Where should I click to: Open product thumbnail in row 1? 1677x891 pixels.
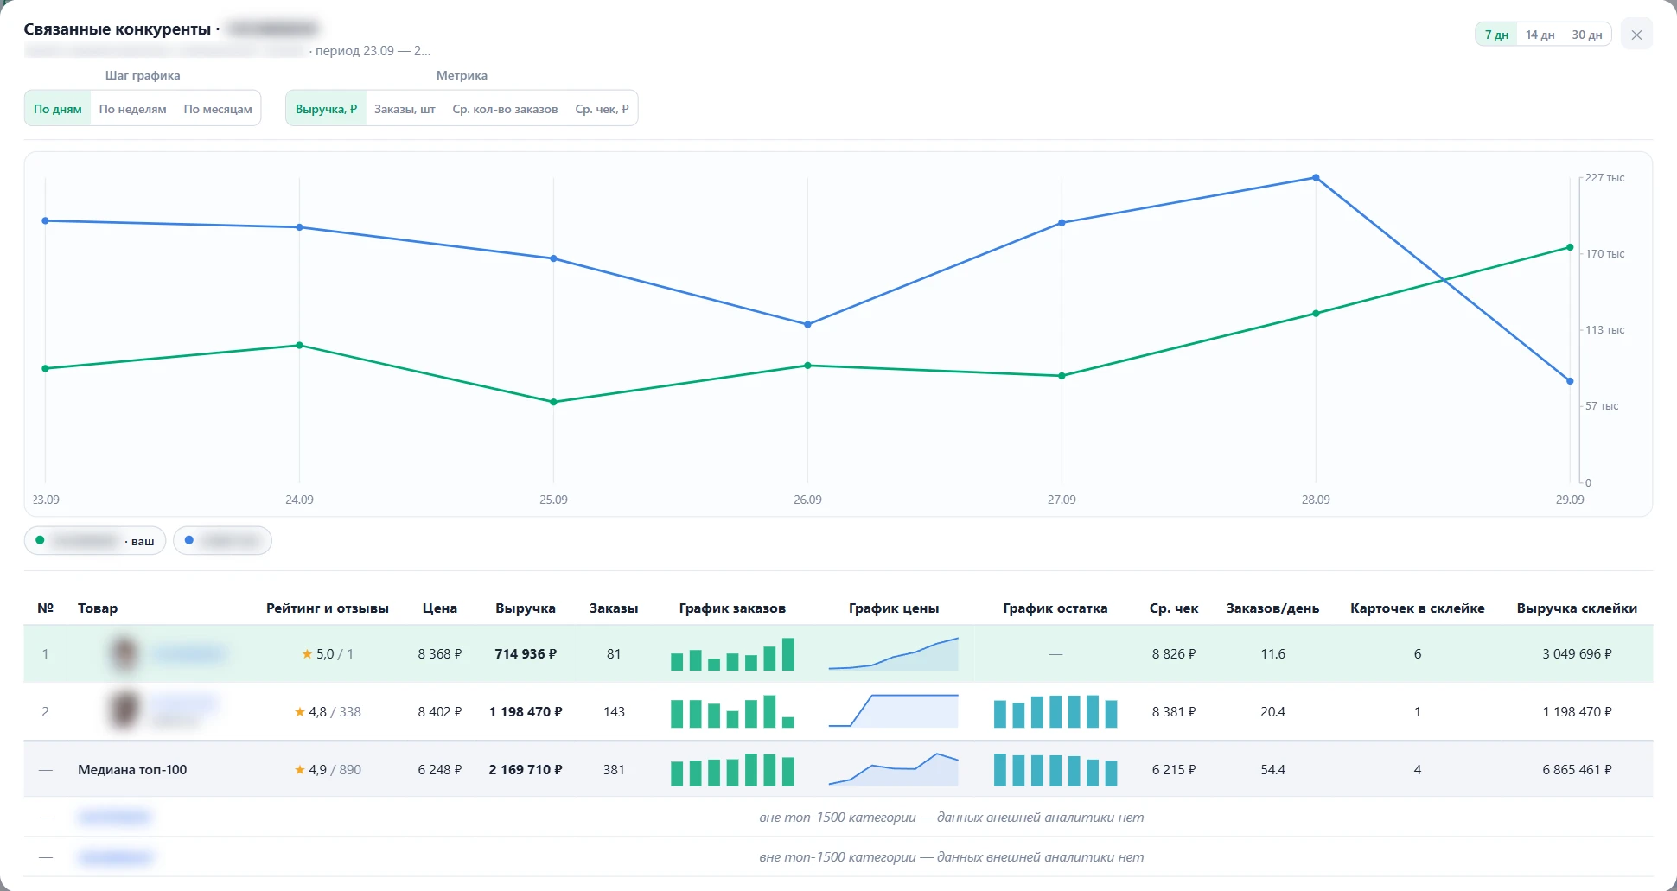click(124, 653)
